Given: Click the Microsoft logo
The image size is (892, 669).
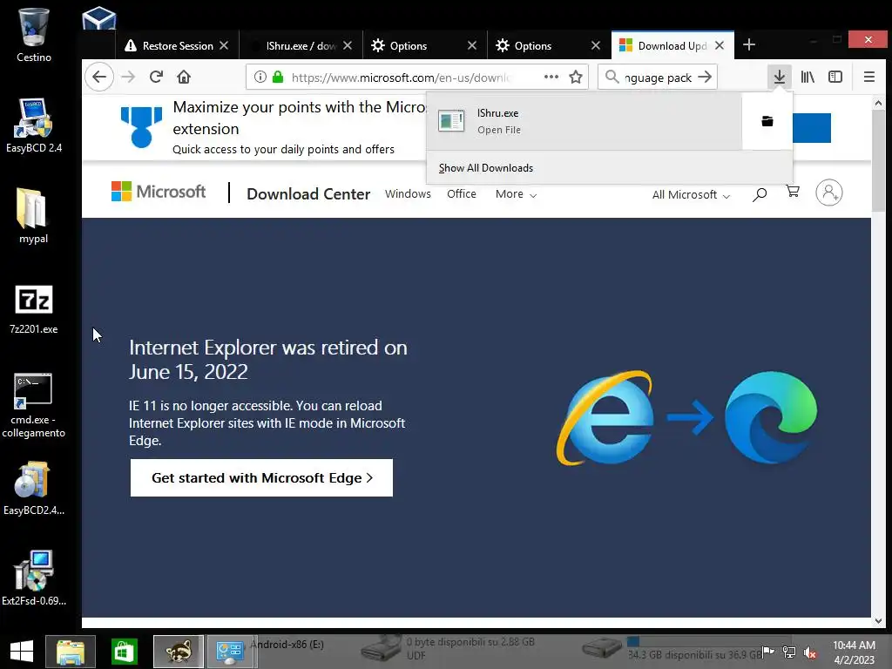Looking at the screenshot, I should coord(159,192).
